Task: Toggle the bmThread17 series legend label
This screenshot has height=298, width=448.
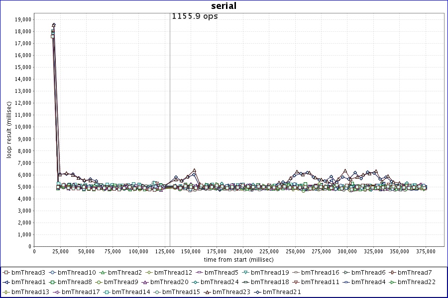Action: (x=81, y=292)
